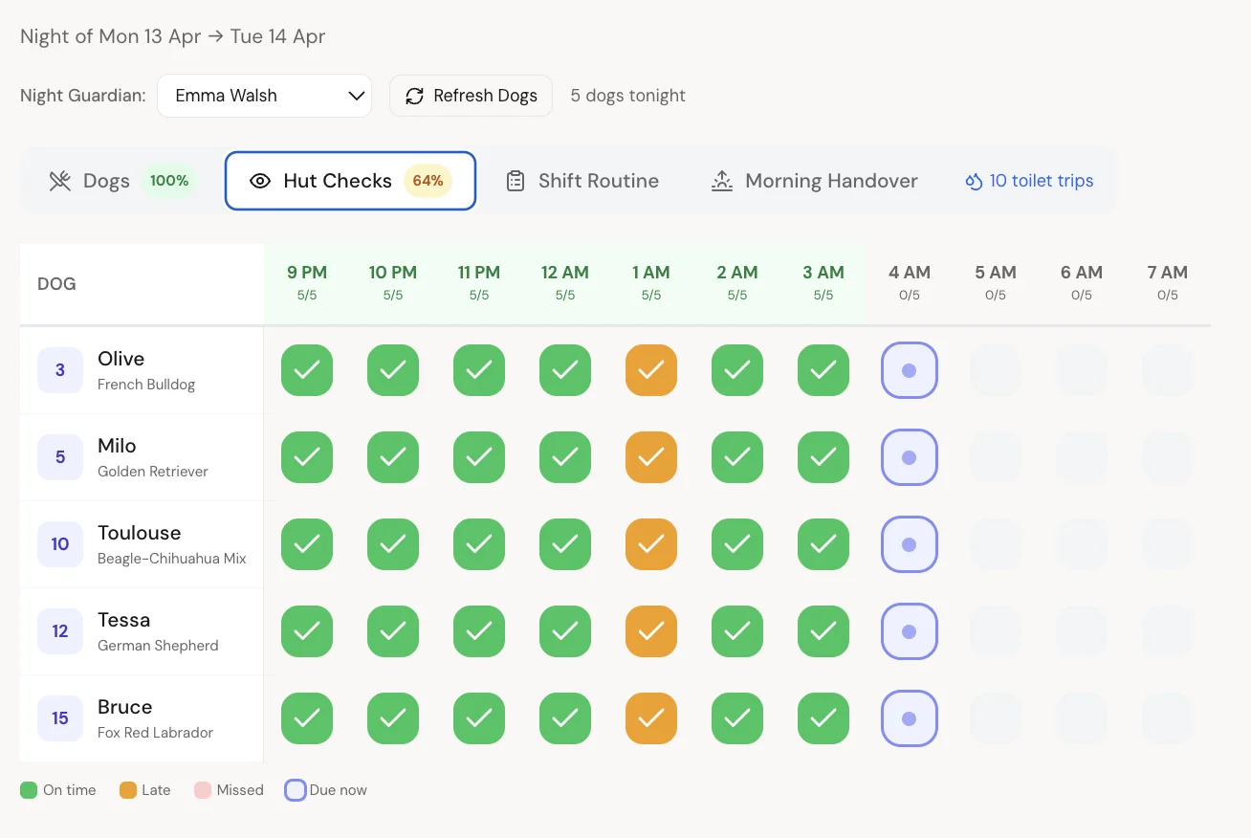Image resolution: width=1251 pixels, height=838 pixels.
Task: Click the crossed utensils Dogs icon
Action: point(60,181)
